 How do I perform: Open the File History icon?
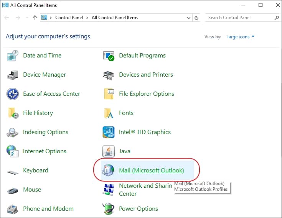click(13, 113)
